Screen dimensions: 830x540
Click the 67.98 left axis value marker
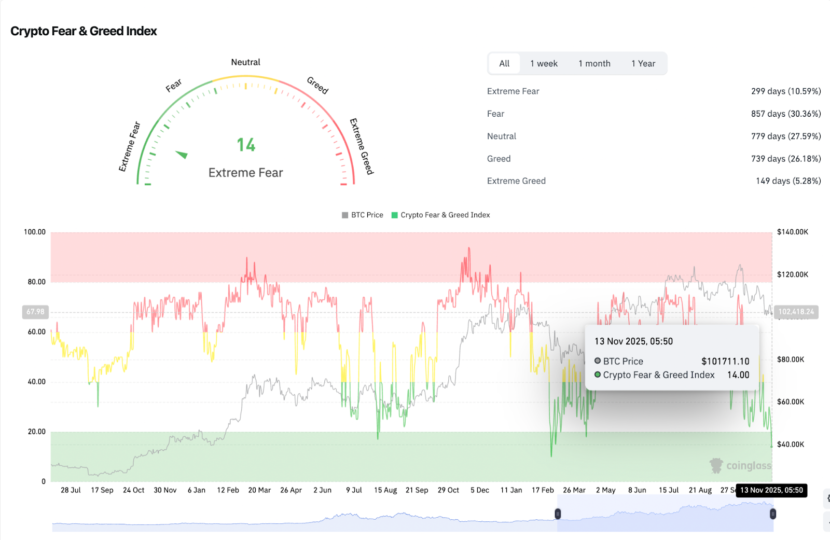point(35,312)
